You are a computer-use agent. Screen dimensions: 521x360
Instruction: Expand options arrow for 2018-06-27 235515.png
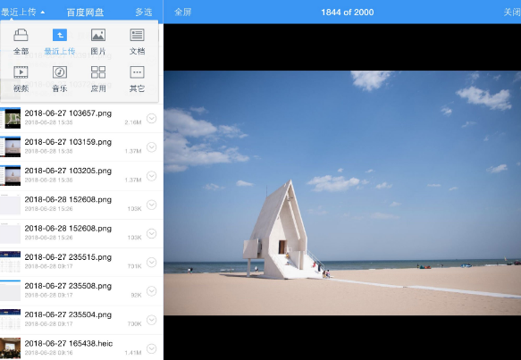click(152, 263)
